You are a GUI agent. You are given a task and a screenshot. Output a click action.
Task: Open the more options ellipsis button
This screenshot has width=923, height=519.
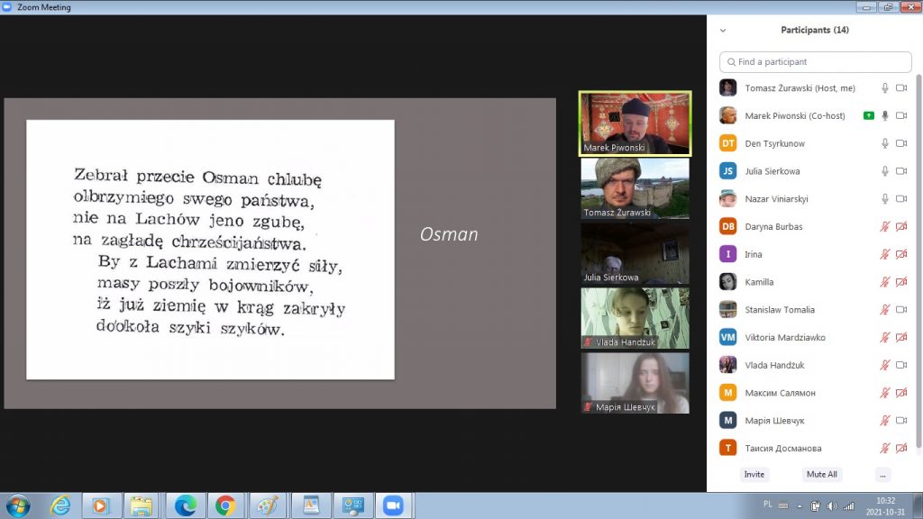pyautogui.click(x=882, y=474)
